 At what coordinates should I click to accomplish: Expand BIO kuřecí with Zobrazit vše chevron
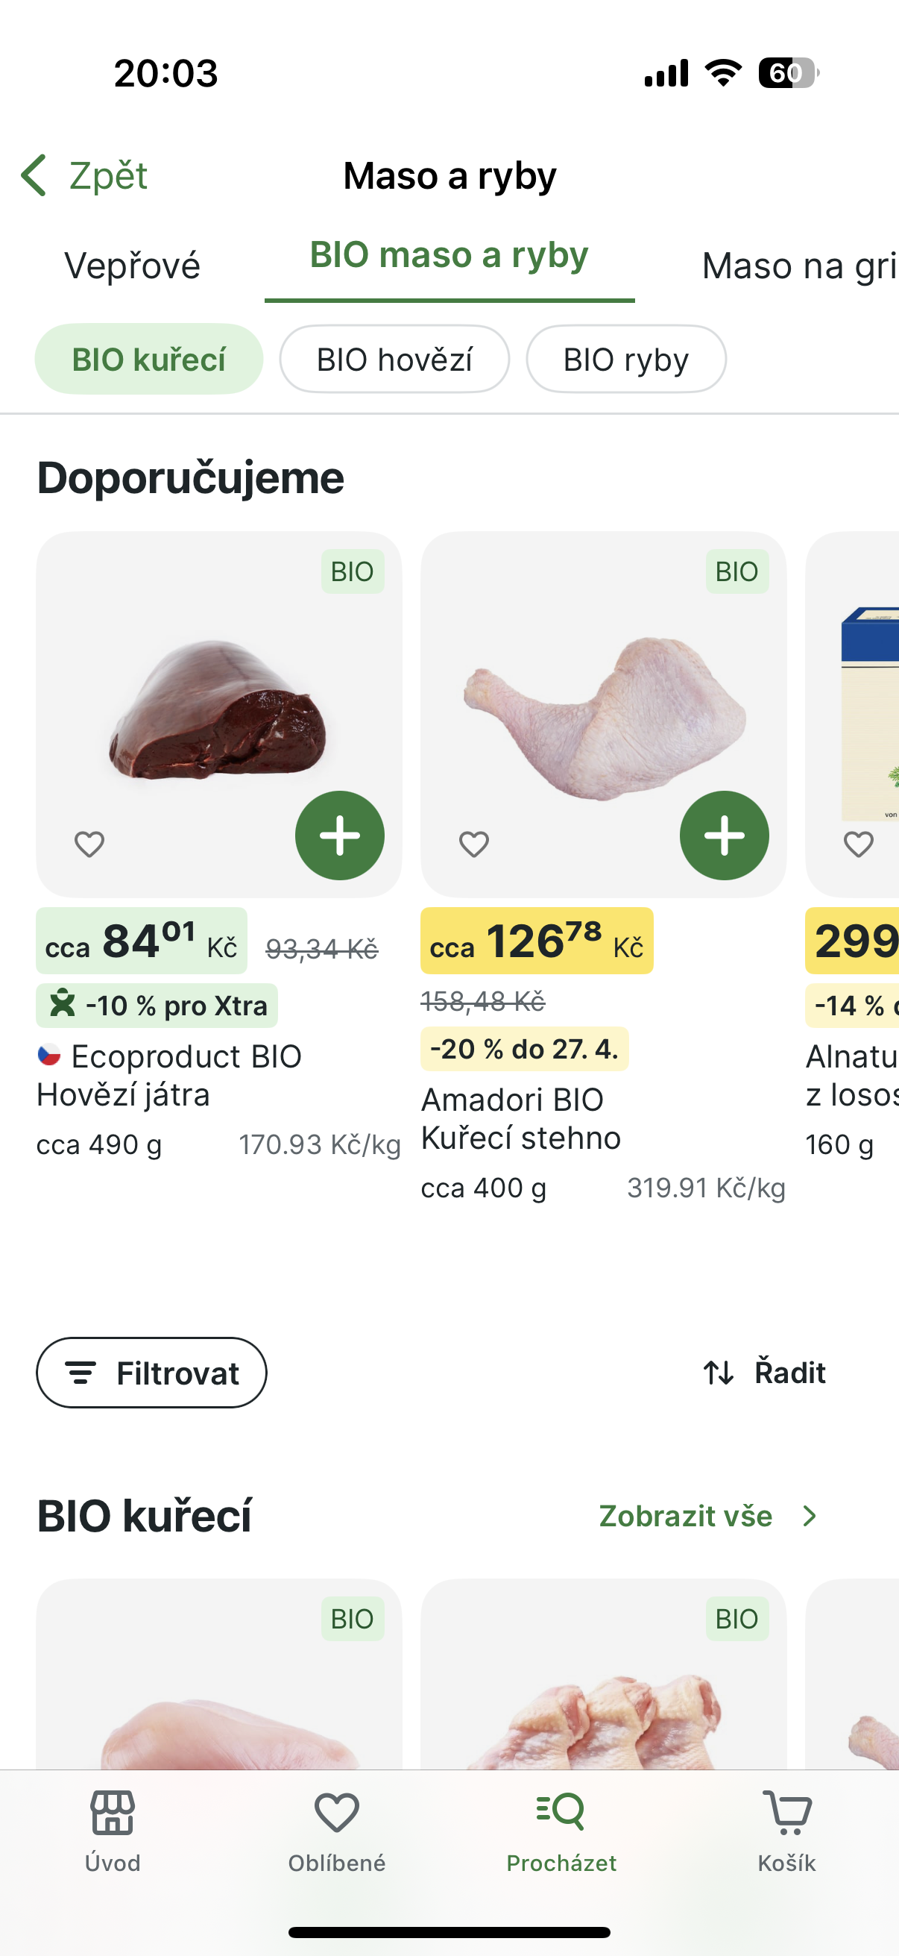[810, 1516]
